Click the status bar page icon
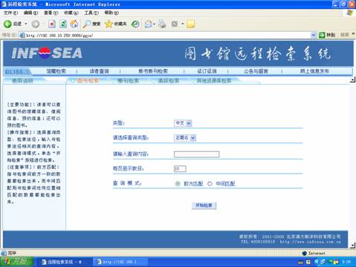356x267 pixels. pos(4,253)
